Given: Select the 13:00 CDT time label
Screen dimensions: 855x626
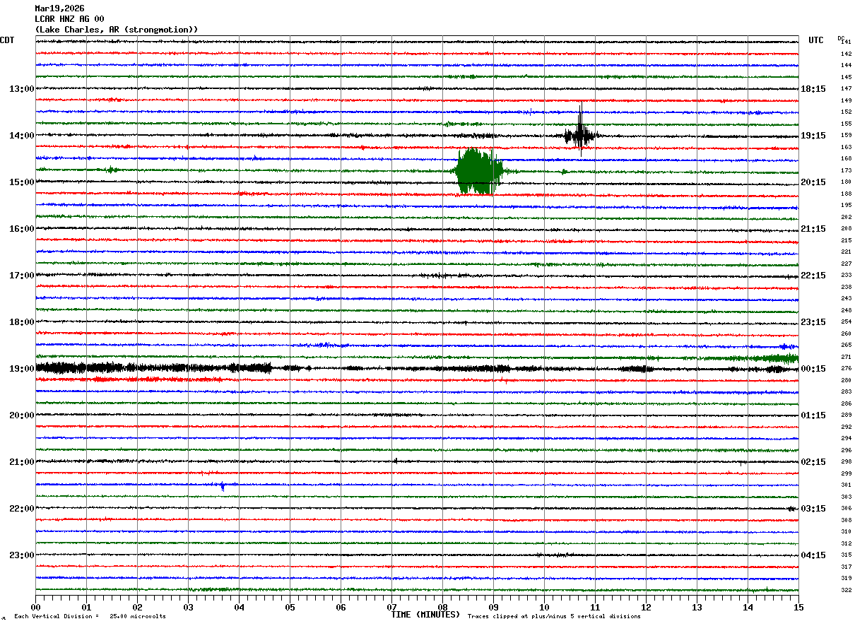Looking at the screenshot, I should point(21,89).
